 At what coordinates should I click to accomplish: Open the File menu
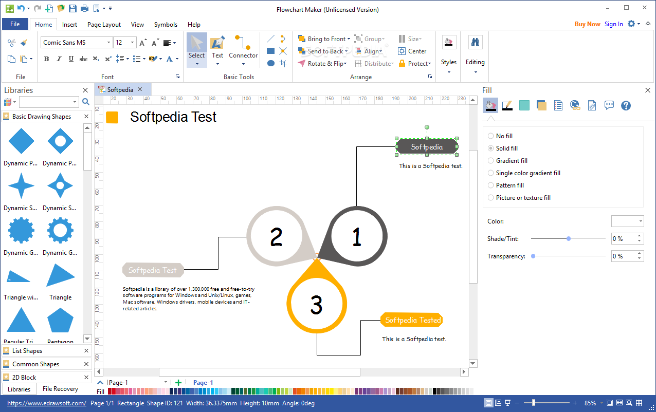click(15, 24)
